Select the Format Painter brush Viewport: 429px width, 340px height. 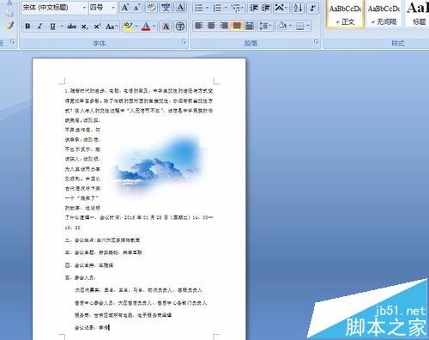[10, 26]
